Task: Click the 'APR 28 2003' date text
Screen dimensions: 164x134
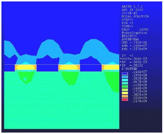Action: (x=132, y=10)
